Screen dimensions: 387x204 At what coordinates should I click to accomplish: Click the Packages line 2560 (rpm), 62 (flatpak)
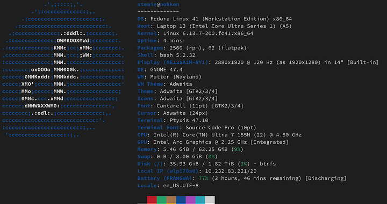pos(192,48)
